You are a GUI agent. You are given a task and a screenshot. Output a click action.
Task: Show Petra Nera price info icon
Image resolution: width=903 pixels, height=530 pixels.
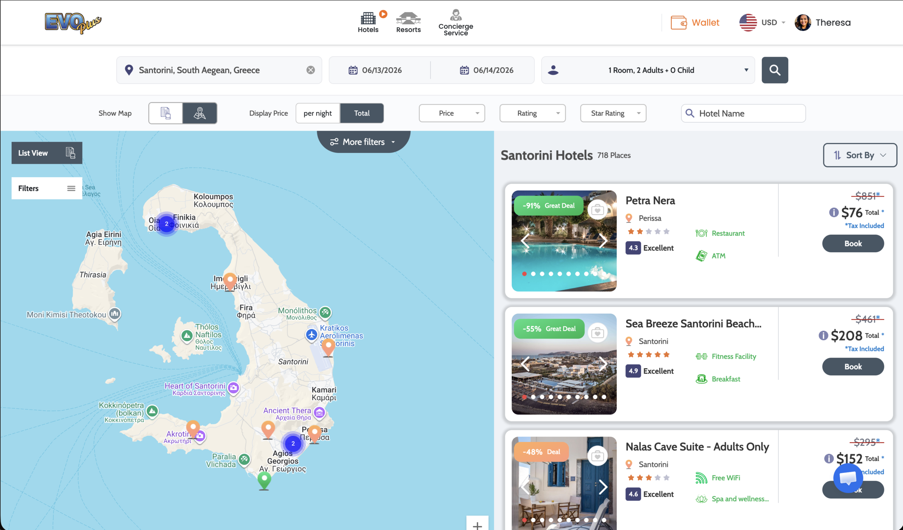[x=834, y=213]
